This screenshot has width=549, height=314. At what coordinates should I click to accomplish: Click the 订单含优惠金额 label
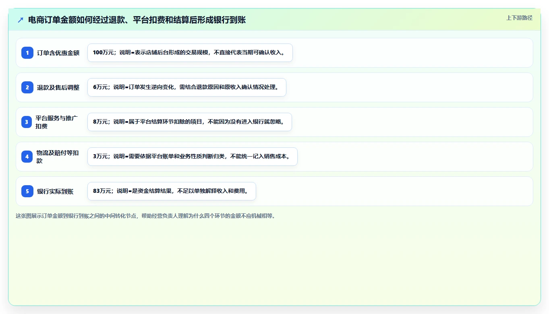point(58,53)
